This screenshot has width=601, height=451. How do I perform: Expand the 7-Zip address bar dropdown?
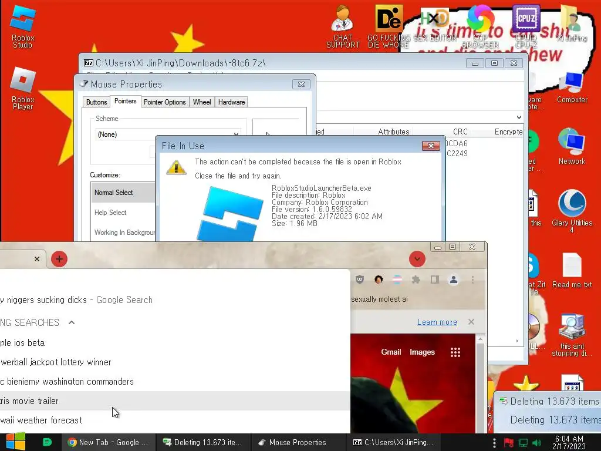pos(519,117)
